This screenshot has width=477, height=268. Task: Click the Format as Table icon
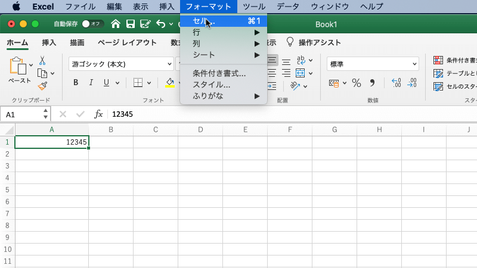tap(438, 73)
